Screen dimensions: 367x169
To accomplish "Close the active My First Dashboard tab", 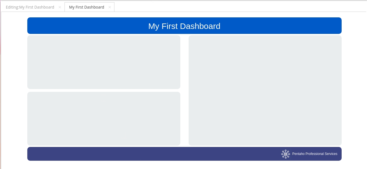I will (109, 7).
